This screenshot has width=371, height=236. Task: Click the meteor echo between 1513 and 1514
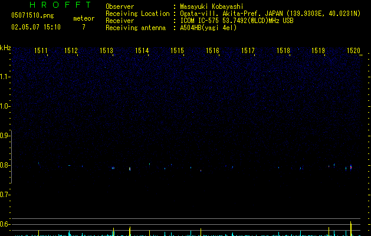(130, 169)
